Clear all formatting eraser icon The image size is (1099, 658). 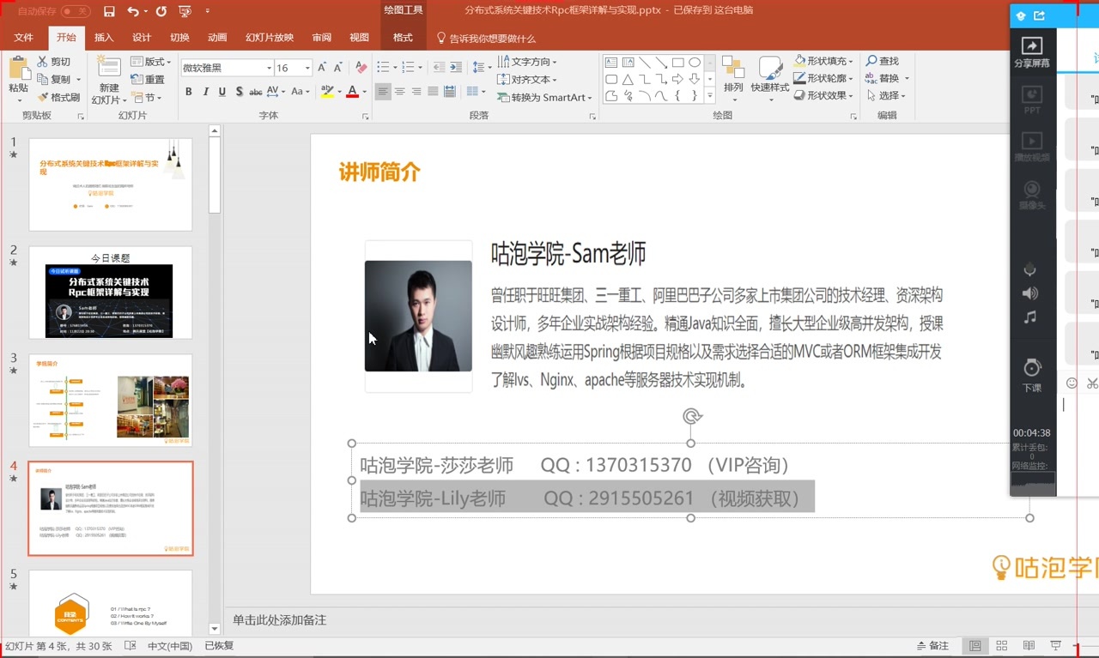pos(361,67)
